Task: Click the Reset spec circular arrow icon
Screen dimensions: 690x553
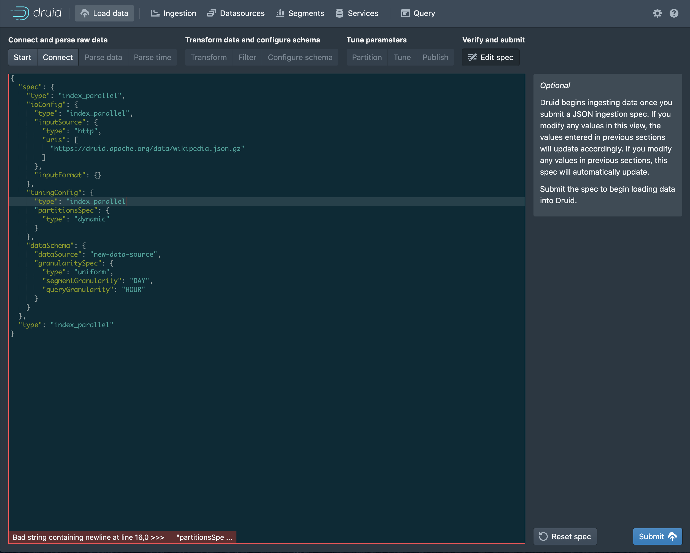Action: (543, 536)
